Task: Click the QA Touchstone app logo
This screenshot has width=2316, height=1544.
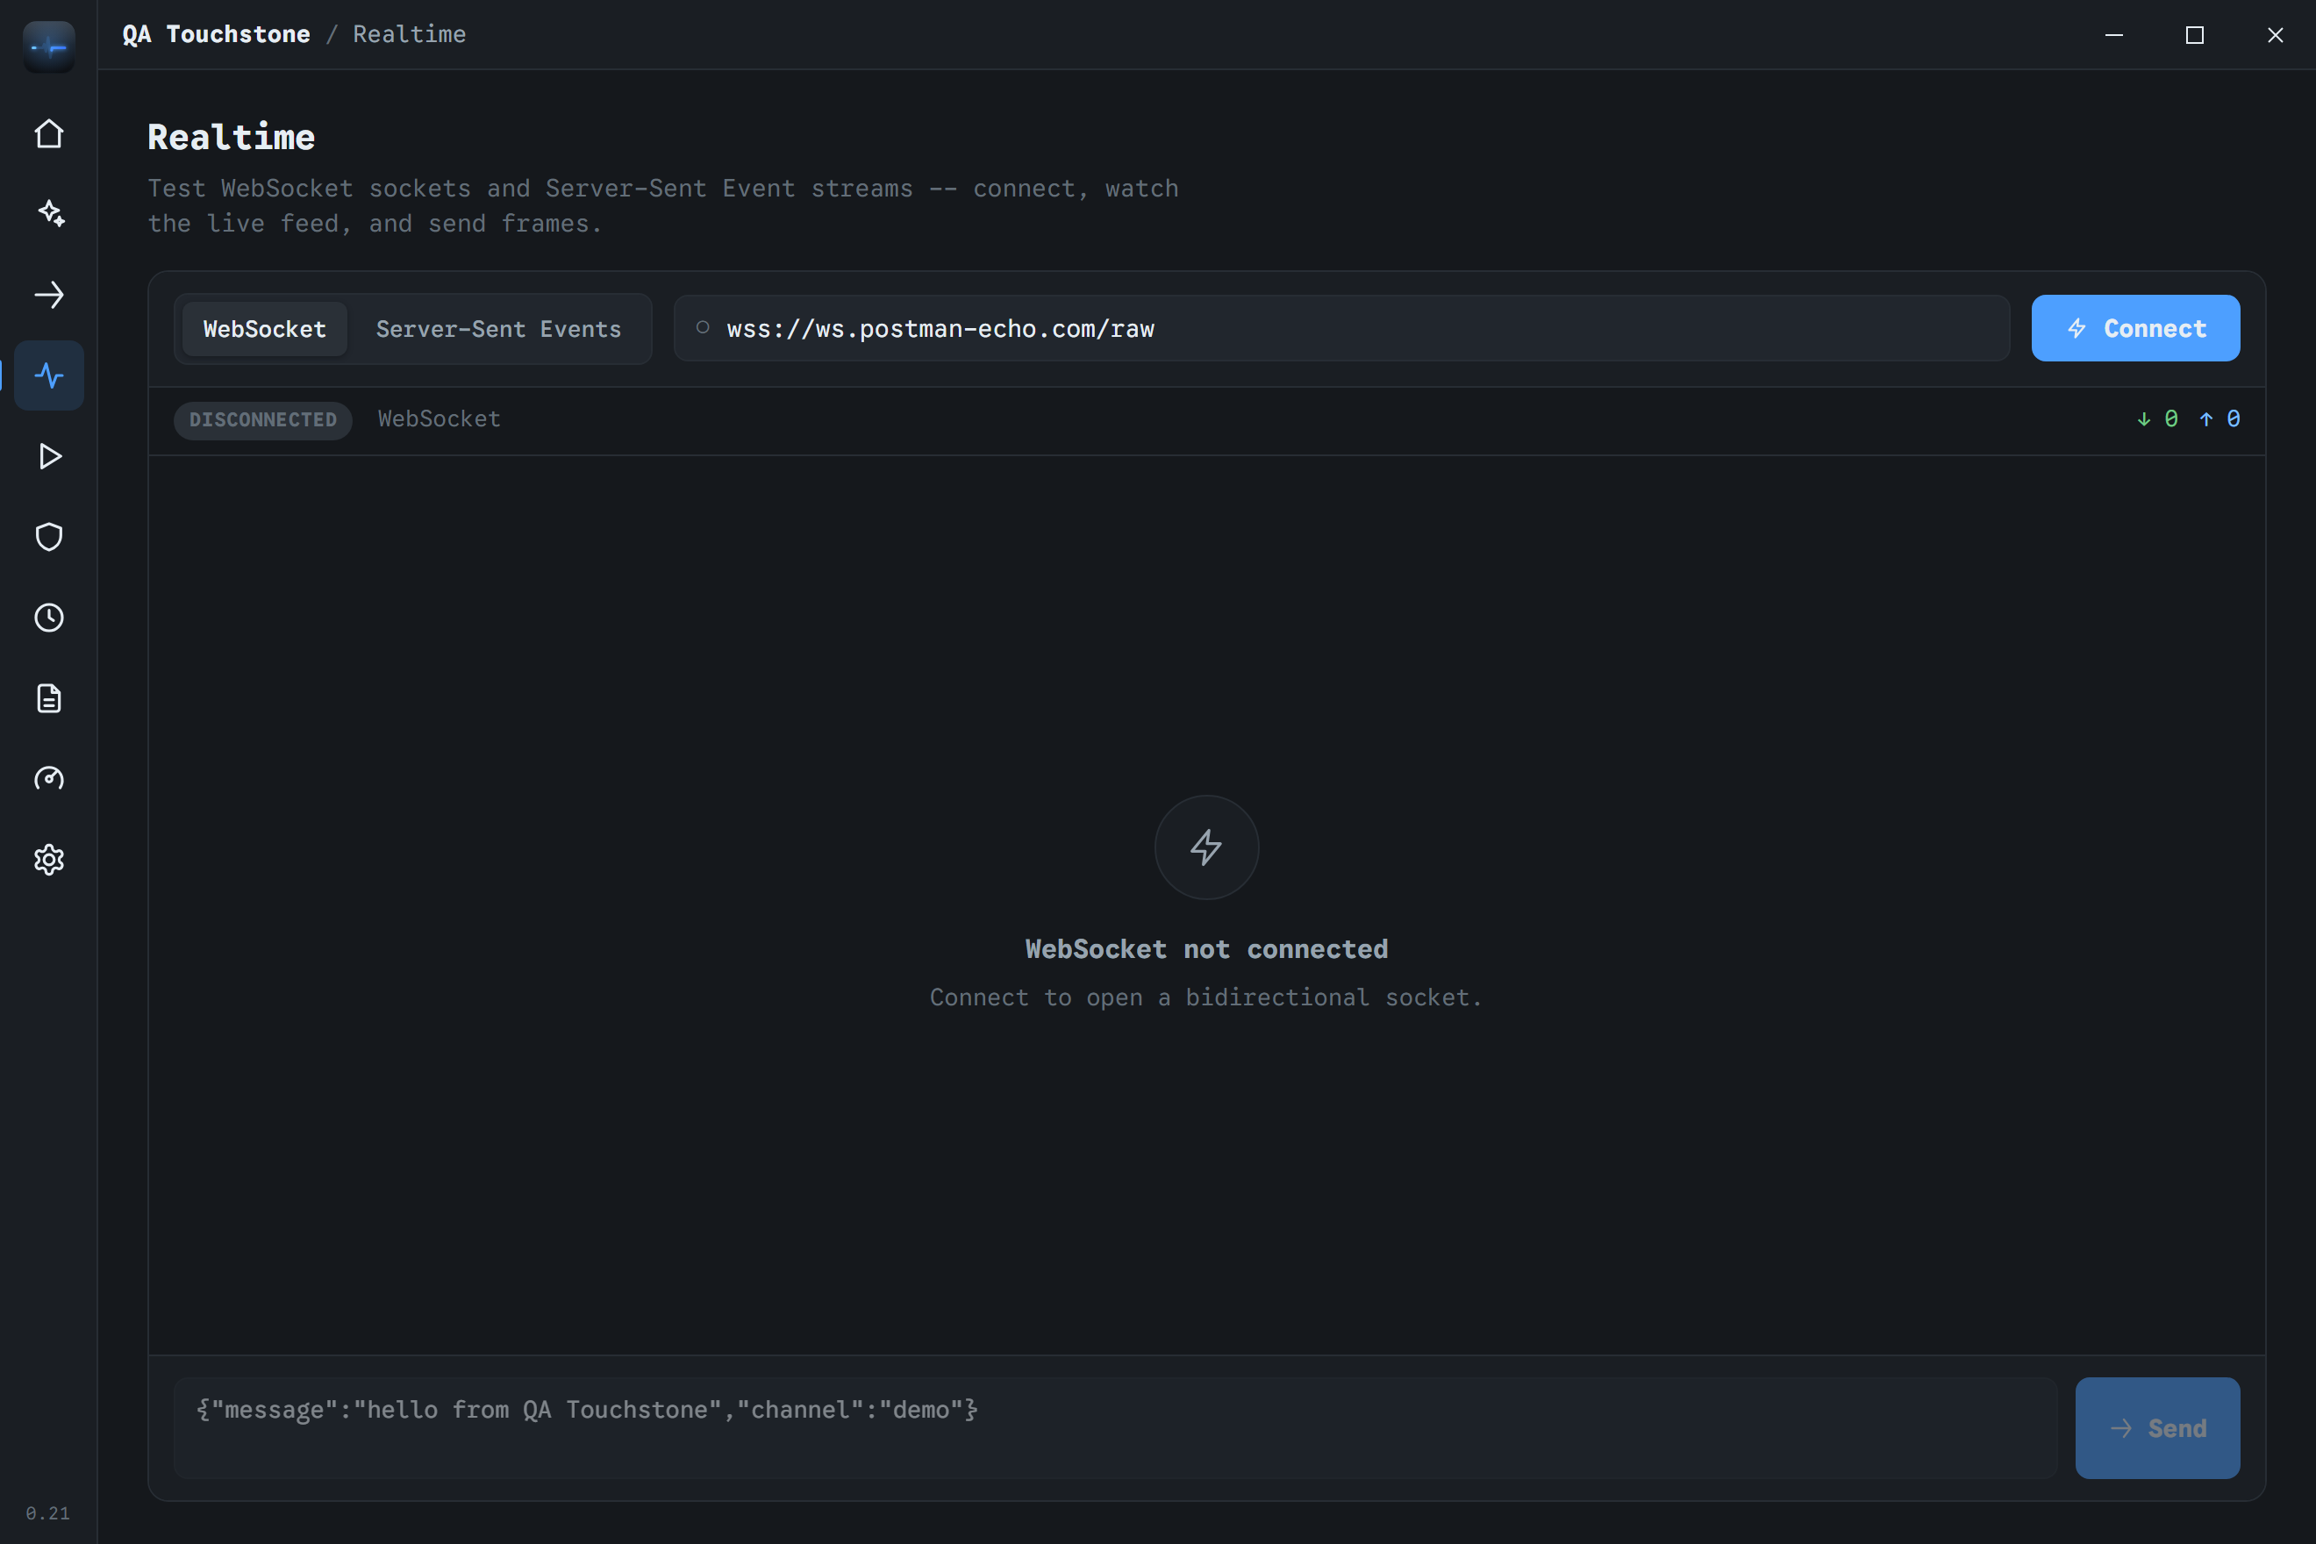Action: [x=48, y=46]
